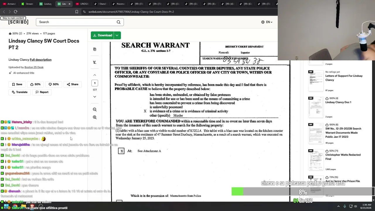Open the clock showing 1:36 AM
This screenshot has width=375, height=211.
pos(367,206)
